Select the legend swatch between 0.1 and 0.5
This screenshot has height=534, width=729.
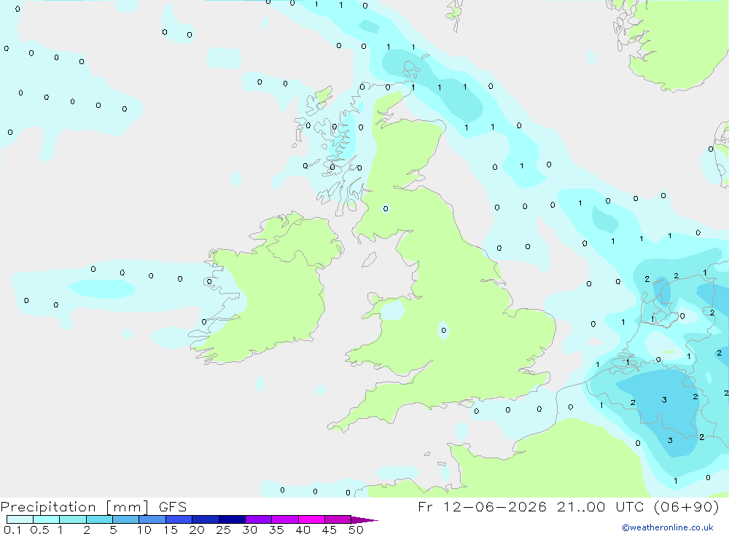tap(20, 519)
